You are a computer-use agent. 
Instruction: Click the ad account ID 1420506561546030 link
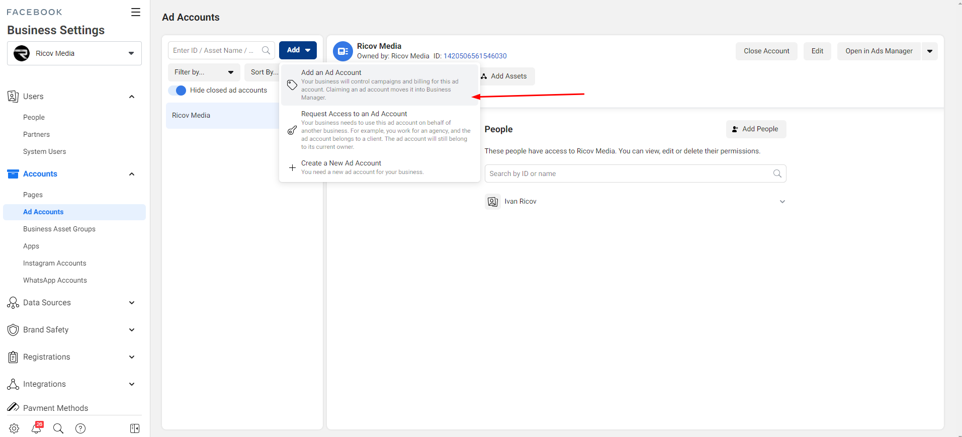pos(475,56)
